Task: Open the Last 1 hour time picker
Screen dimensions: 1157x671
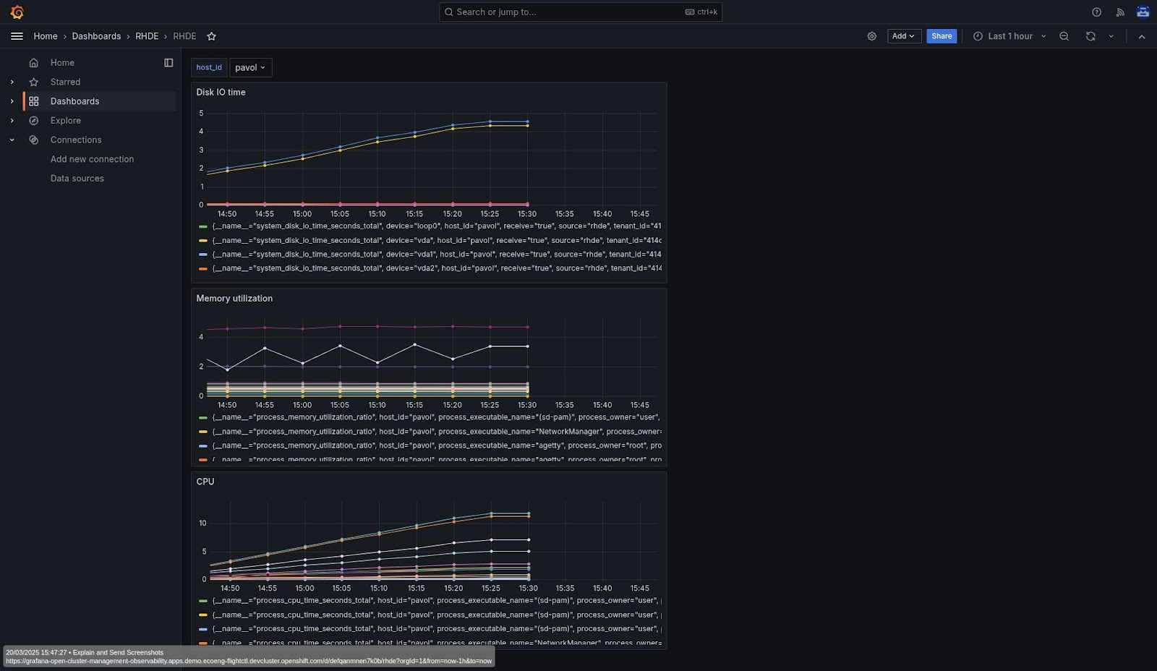Action: click(1009, 36)
